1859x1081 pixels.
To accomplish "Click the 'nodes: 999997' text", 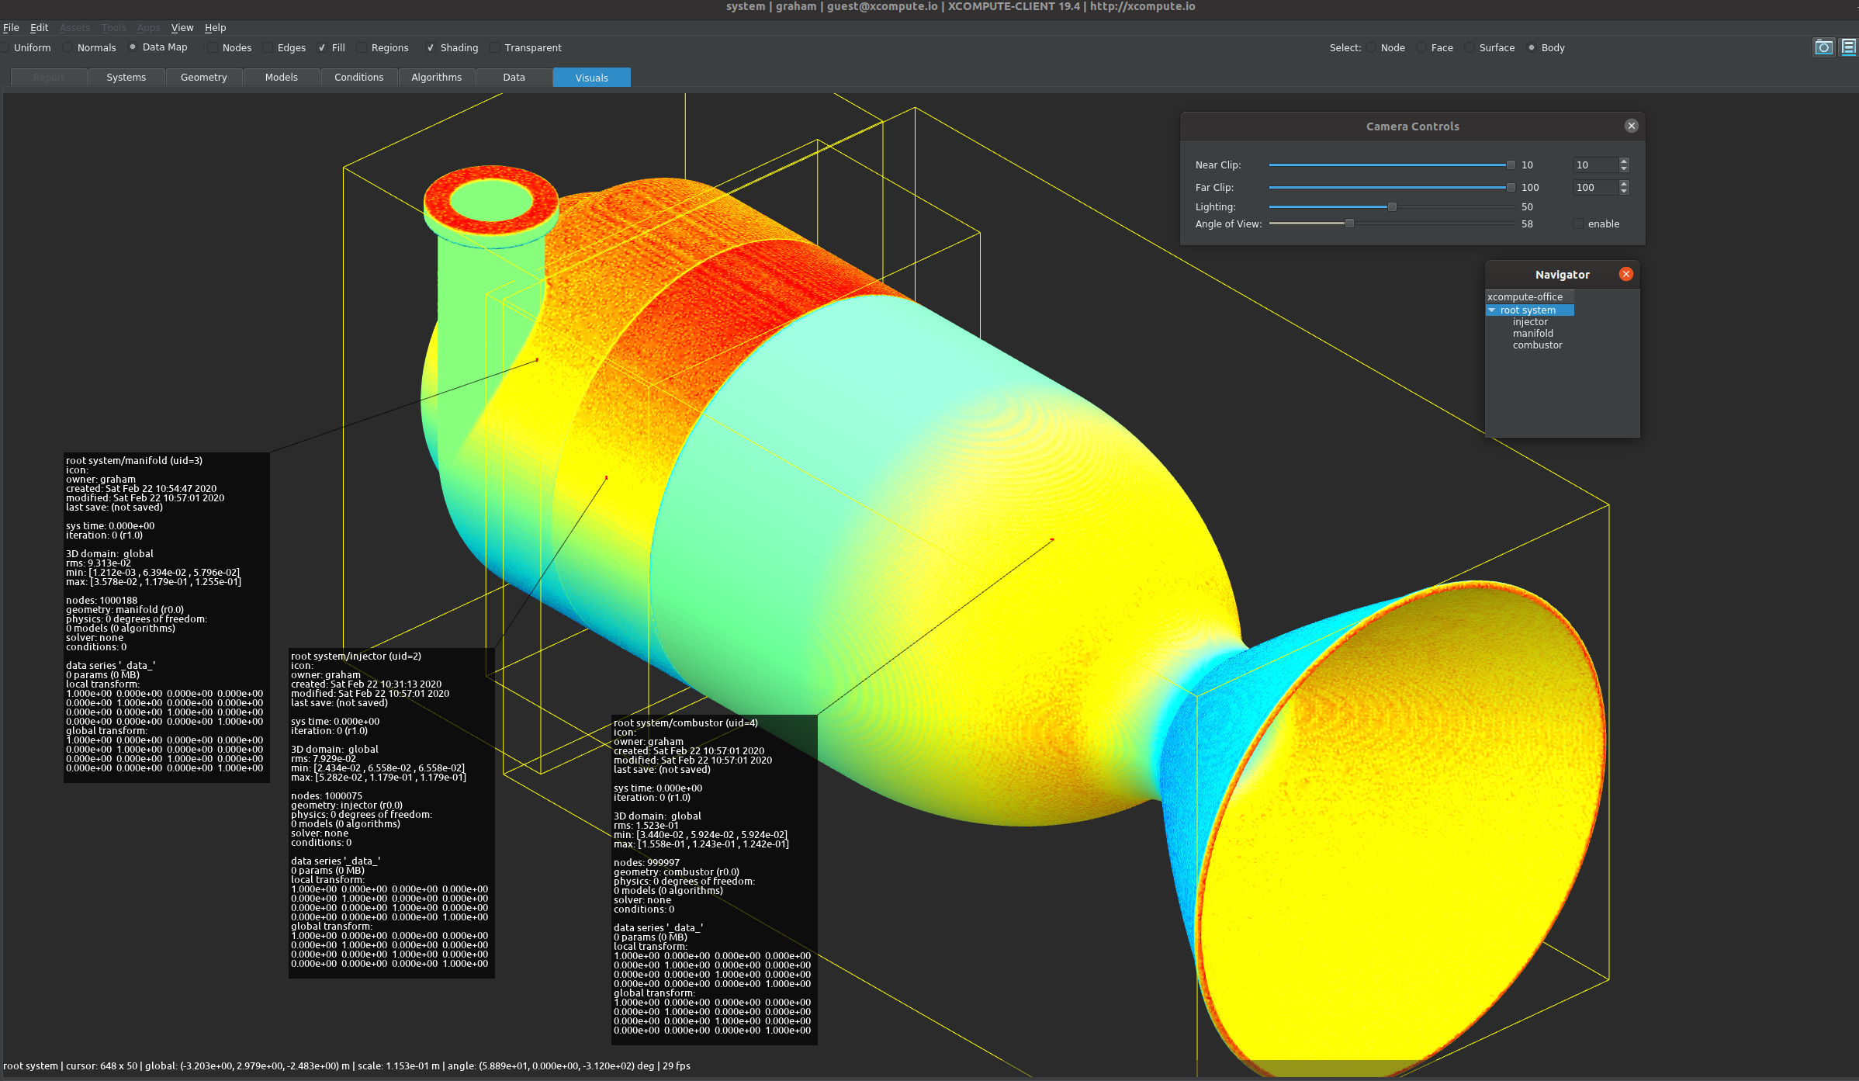I will (x=646, y=863).
